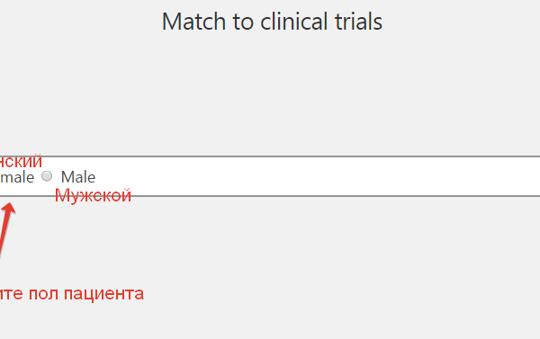Viewport: 540px width, 339px height.
Task: Click the 'Male' text label
Action: click(x=78, y=177)
